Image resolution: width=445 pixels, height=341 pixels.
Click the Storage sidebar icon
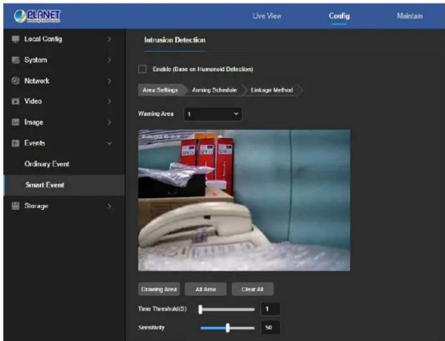(x=16, y=206)
